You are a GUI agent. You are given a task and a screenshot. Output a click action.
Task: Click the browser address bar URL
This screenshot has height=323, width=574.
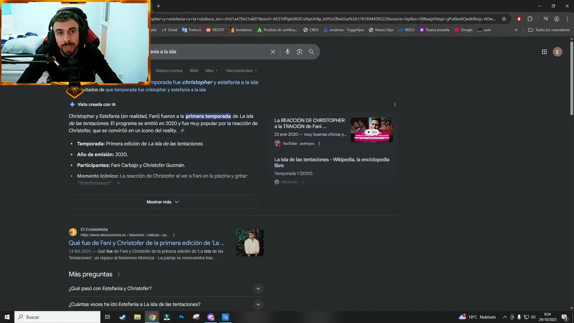(323, 19)
